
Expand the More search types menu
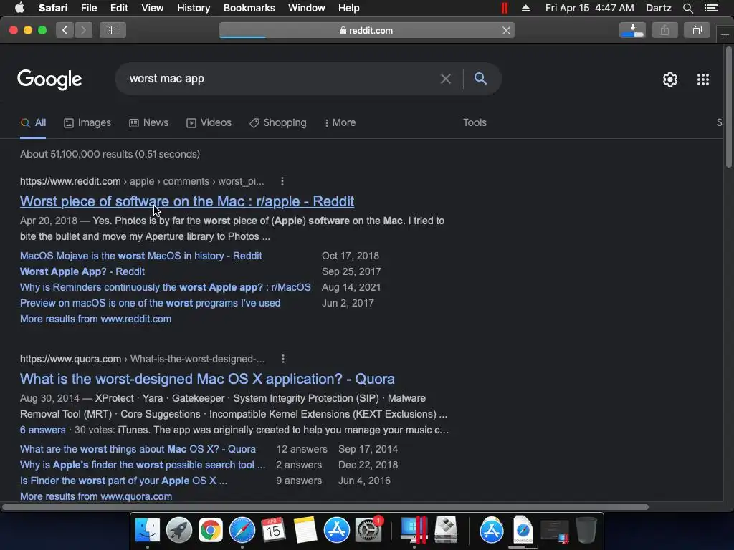(x=340, y=122)
